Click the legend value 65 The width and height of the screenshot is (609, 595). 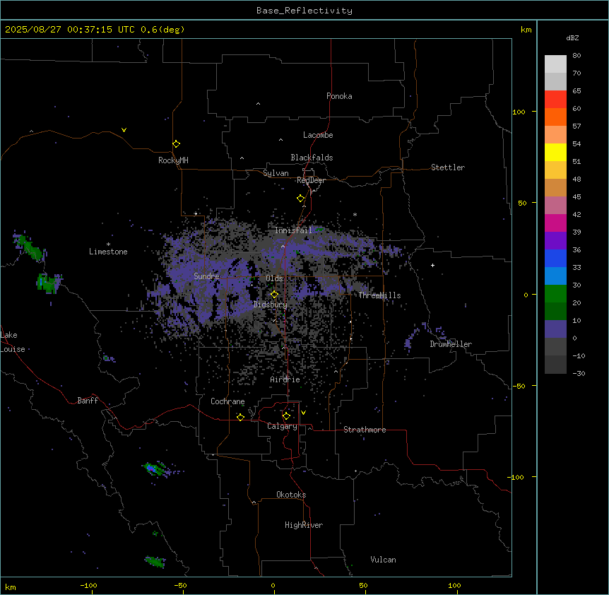(x=577, y=91)
